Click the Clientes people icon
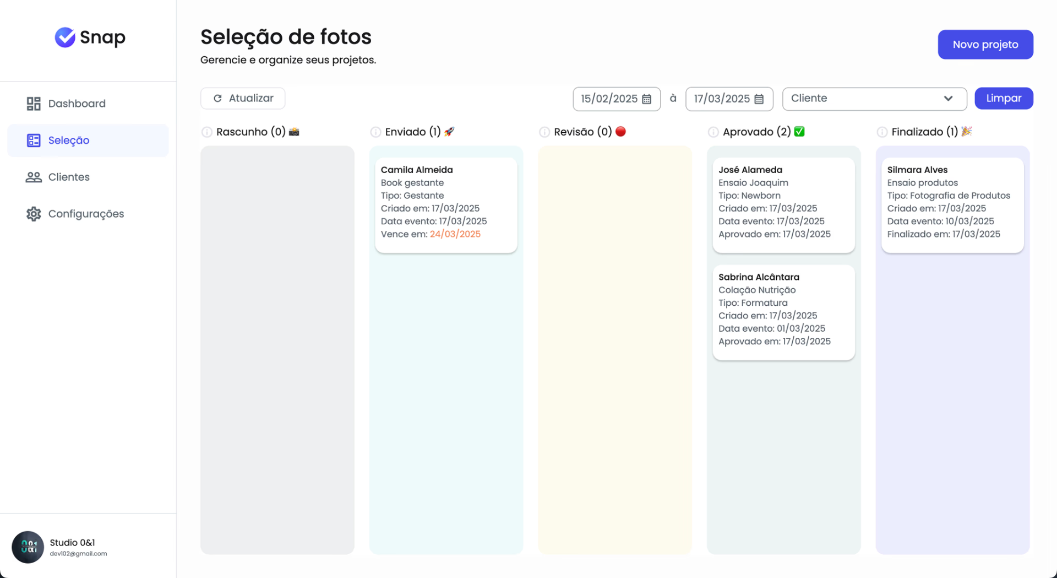Image resolution: width=1057 pixels, height=578 pixels. [34, 177]
